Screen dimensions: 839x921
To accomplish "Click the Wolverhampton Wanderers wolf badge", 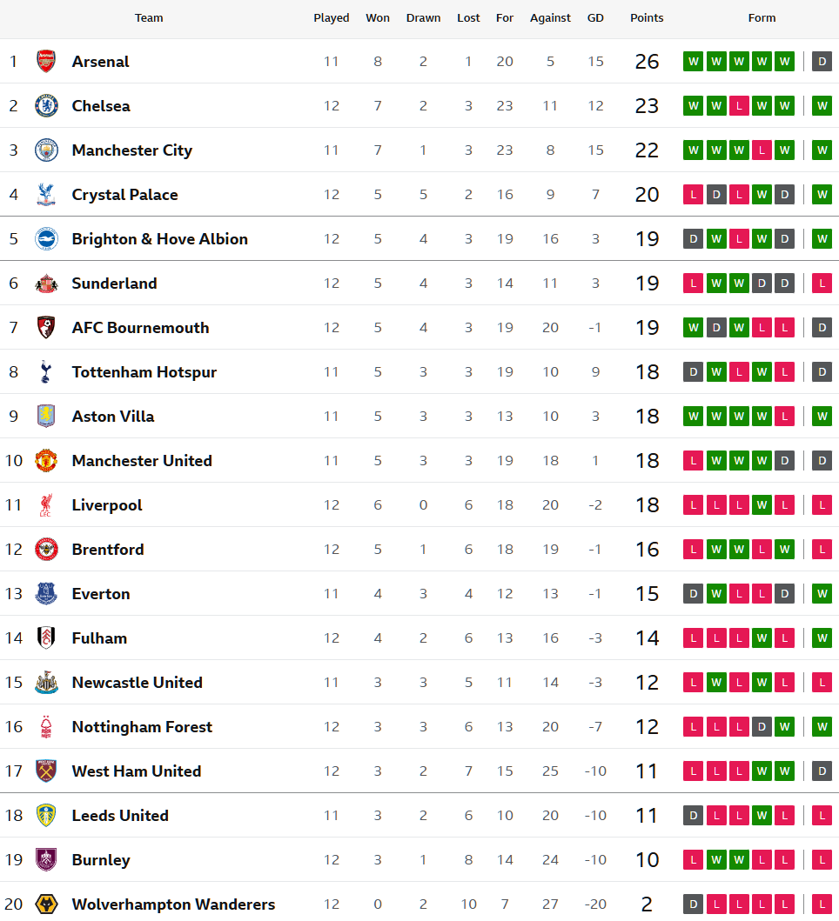I will pos(46,904).
